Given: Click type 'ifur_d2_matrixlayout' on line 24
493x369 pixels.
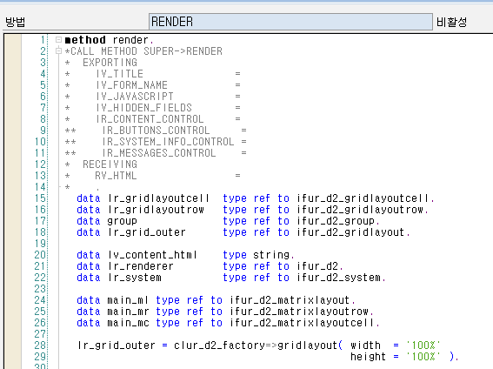Looking at the screenshot, I should click(290, 300).
